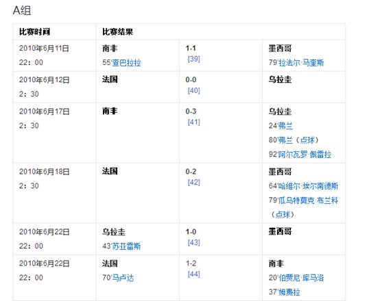Click the 0-0 score

click(x=191, y=79)
